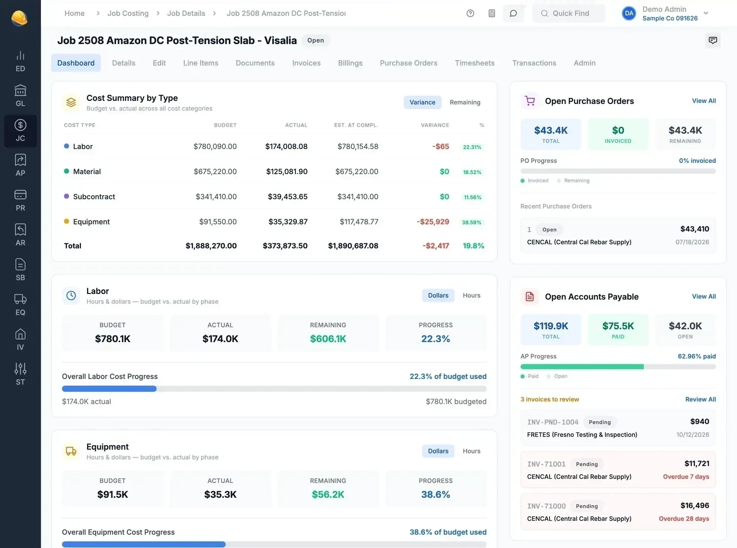Open the SB module icon

tap(20, 270)
